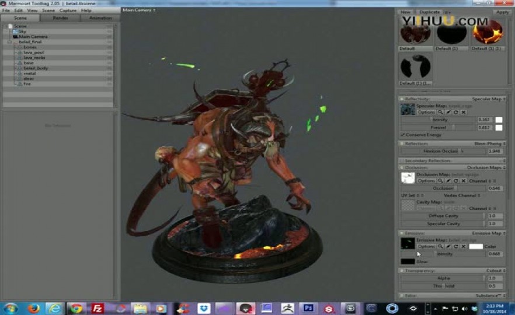
Task: Remove the Occlusion Map with X icon
Action: point(464,181)
